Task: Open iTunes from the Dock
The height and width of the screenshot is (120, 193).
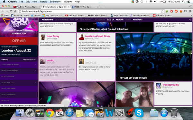Action: pos(69,113)
